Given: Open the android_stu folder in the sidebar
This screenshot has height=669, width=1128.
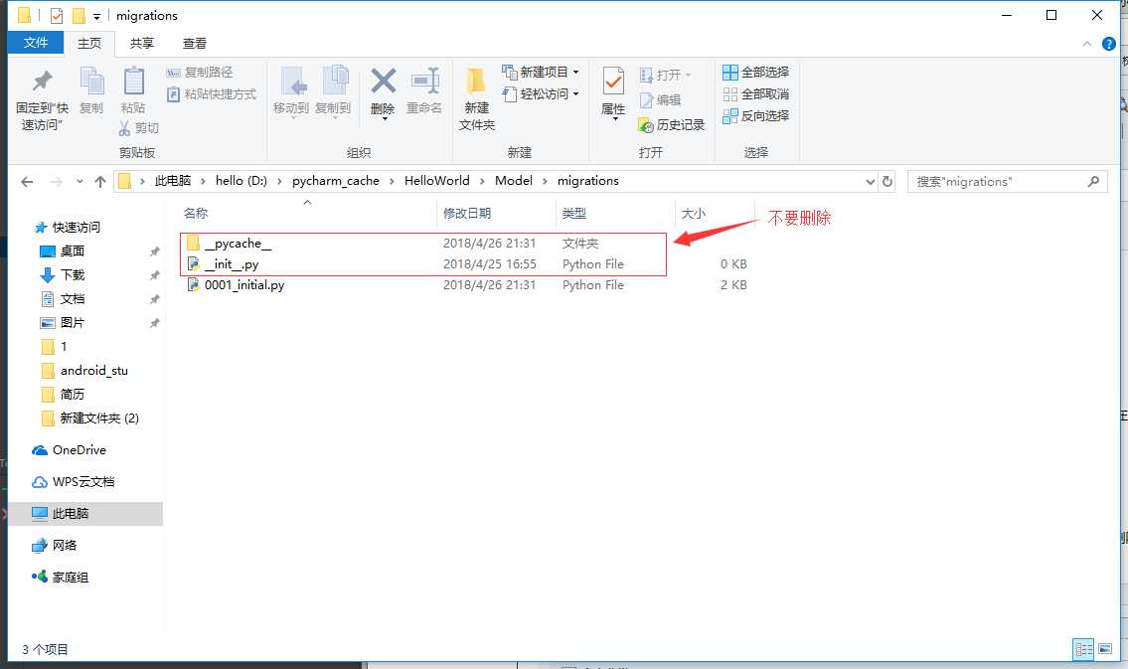Looking at the screenshot, I should pos(84,371).
